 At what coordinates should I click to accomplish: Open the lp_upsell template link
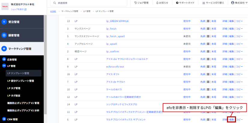pos(111,44)
